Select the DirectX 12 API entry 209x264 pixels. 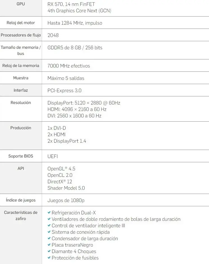[60, 182]
